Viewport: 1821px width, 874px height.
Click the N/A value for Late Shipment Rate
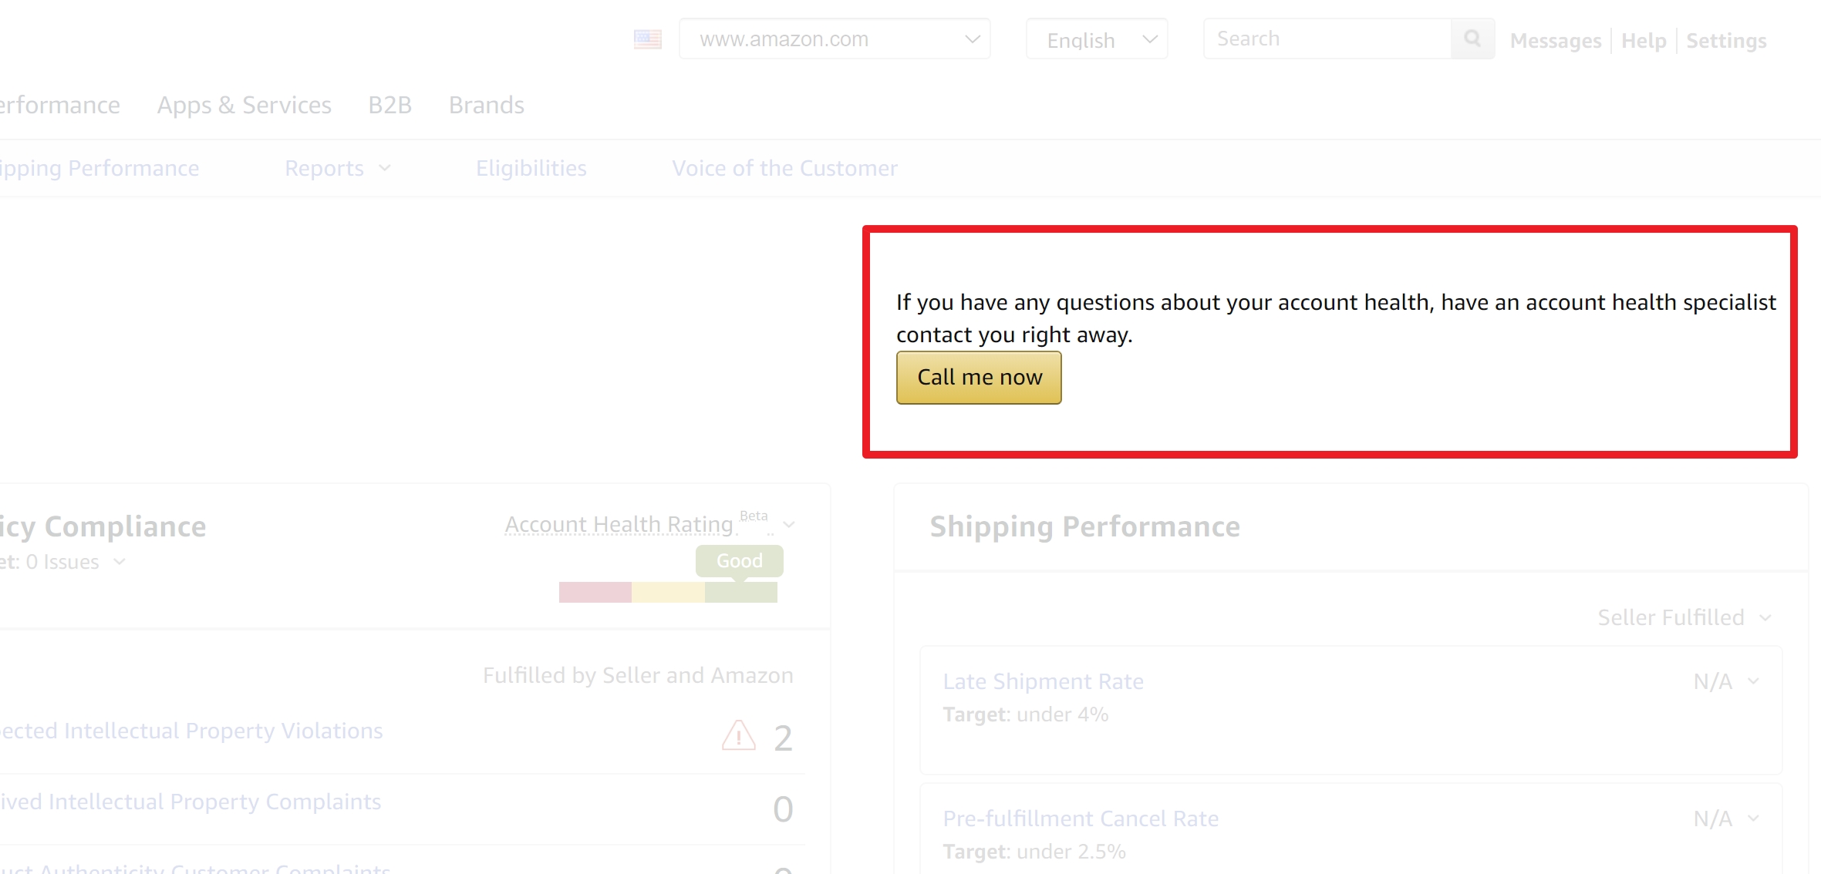point(1712,681)
